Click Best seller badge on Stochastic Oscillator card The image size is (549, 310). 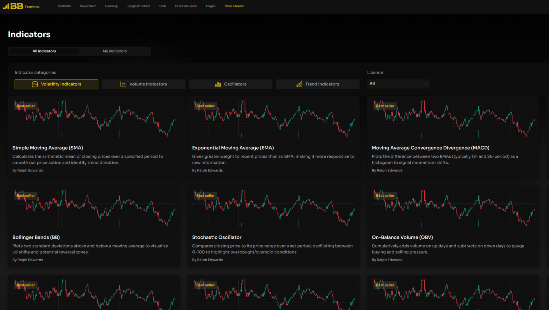(205, 196)
